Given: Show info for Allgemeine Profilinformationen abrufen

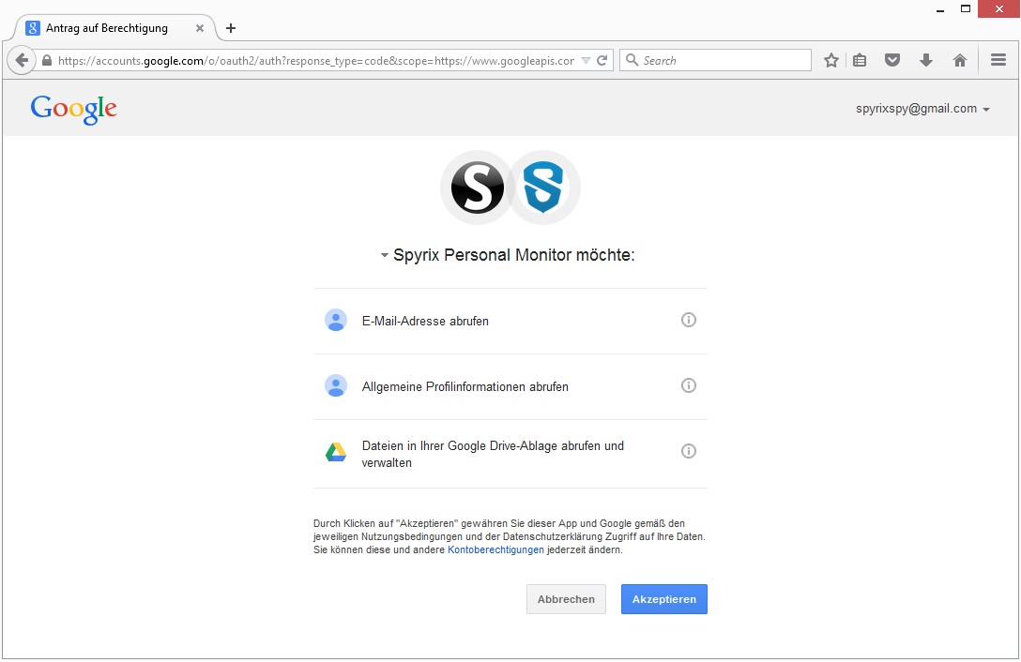Looking at the screenshot, I should (x=688, y=385).
